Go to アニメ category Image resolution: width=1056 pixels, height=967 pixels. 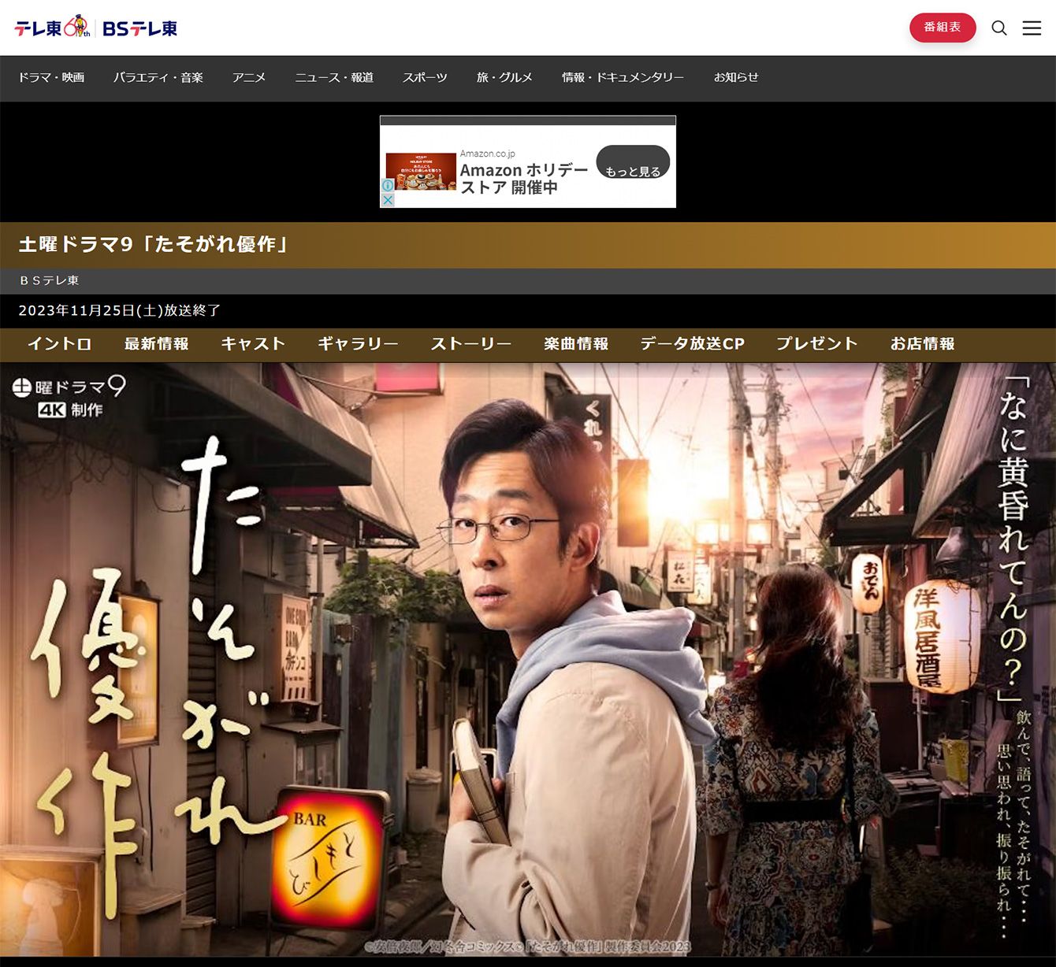[x=249, y=77]
